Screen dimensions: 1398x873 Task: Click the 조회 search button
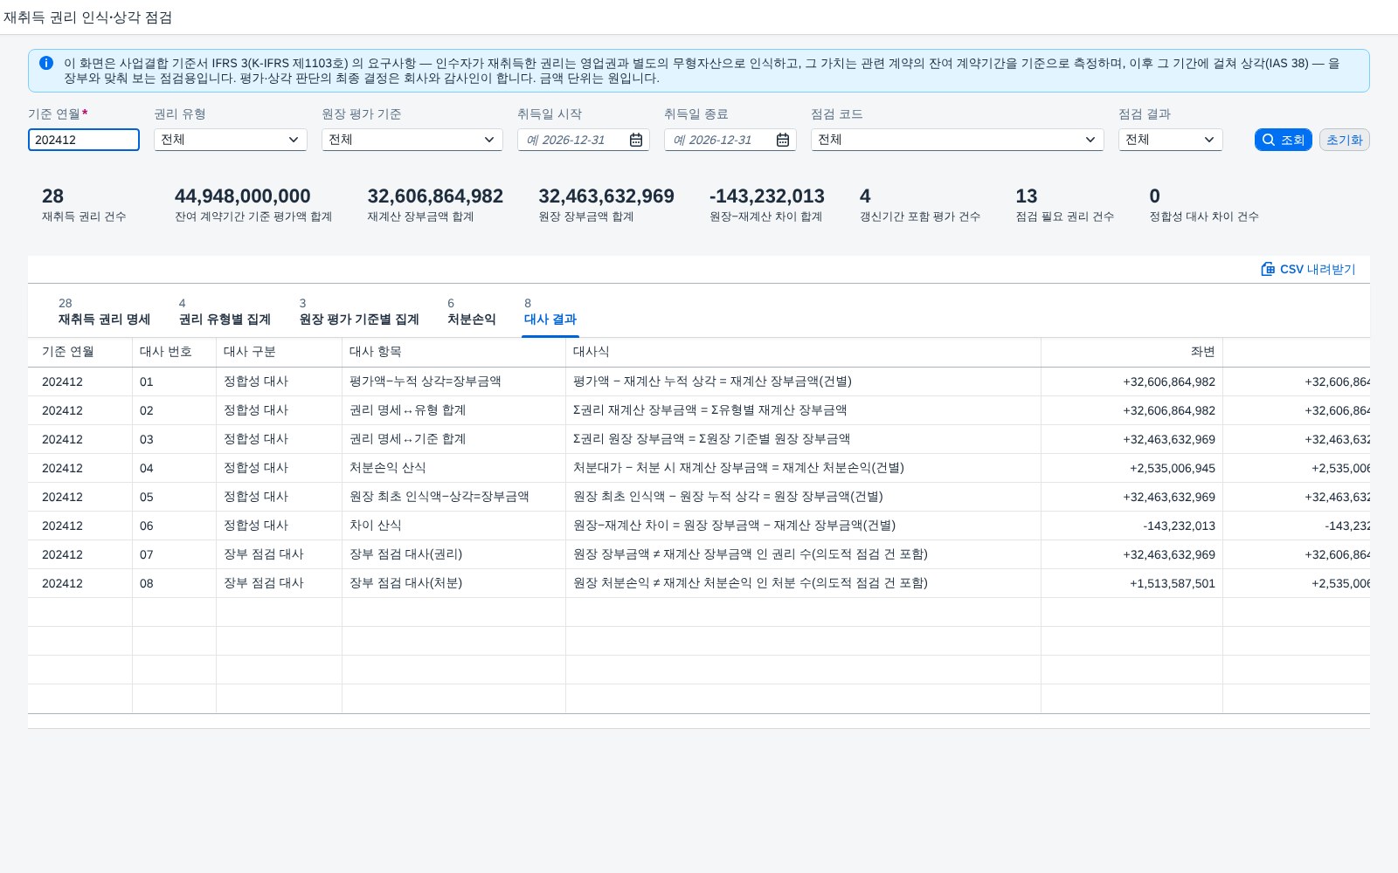(1283, 140)
